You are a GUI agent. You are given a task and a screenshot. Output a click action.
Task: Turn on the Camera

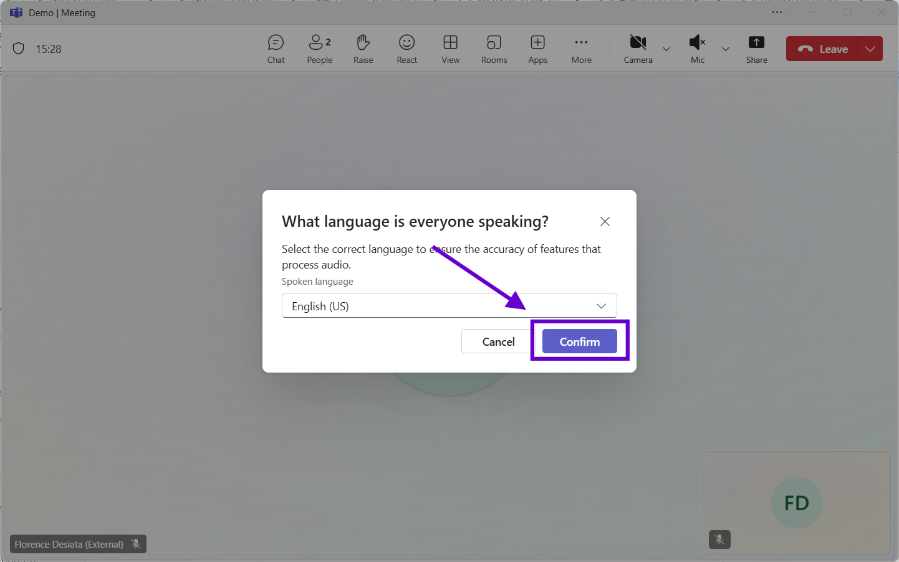(x=638, y=49)
